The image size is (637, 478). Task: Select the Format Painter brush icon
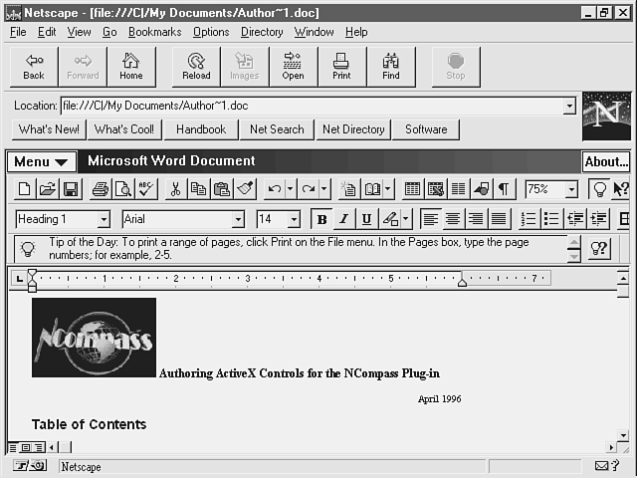click(245, 189)
